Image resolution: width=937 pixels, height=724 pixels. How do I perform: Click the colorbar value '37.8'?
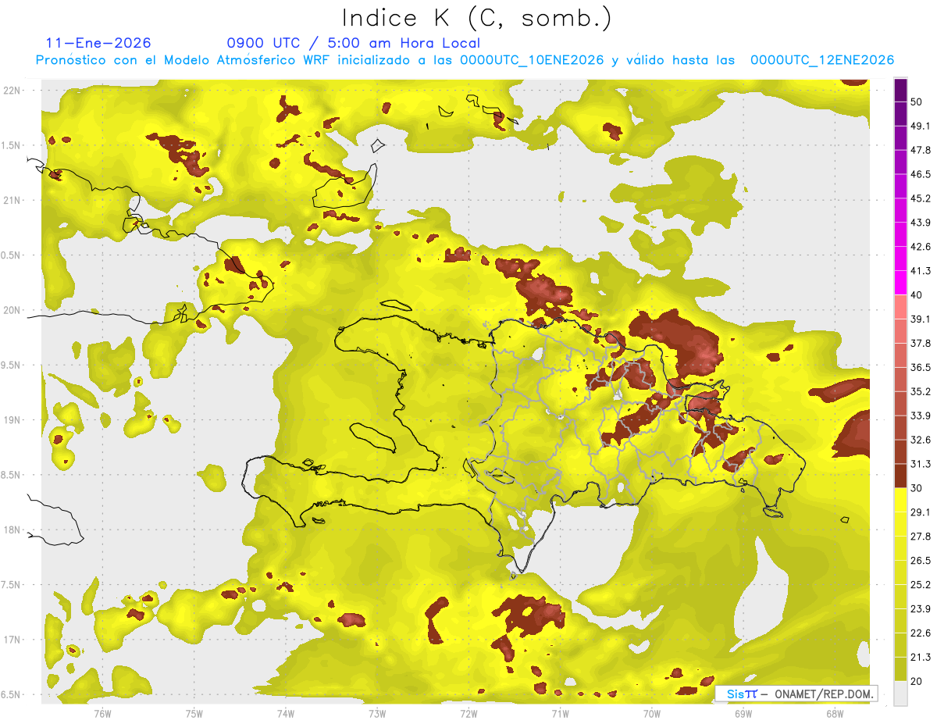coord(921,343)
